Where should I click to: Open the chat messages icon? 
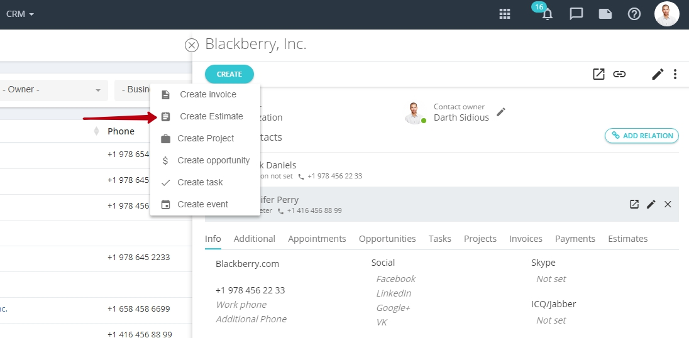point(576,14)
